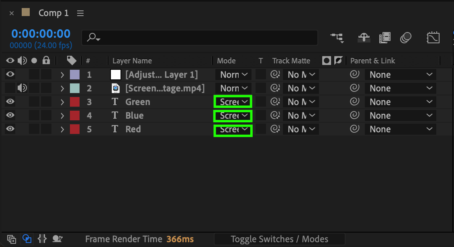Click the Draft 3D mushroom-shaped icon
The width and height of the screenshot is (454, 247).
click(x=364, y=38)
